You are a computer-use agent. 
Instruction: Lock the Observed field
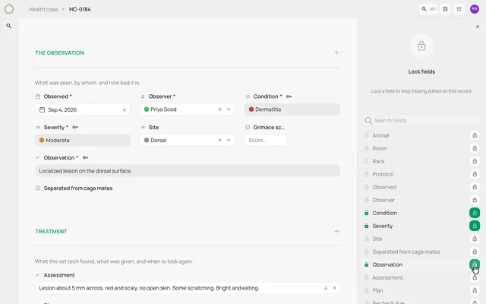point(475,187)
